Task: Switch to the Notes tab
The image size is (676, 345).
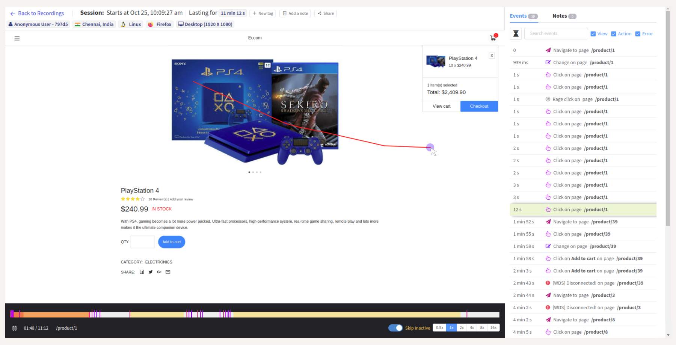Action: pyautogui.click(x=564, y=16)
